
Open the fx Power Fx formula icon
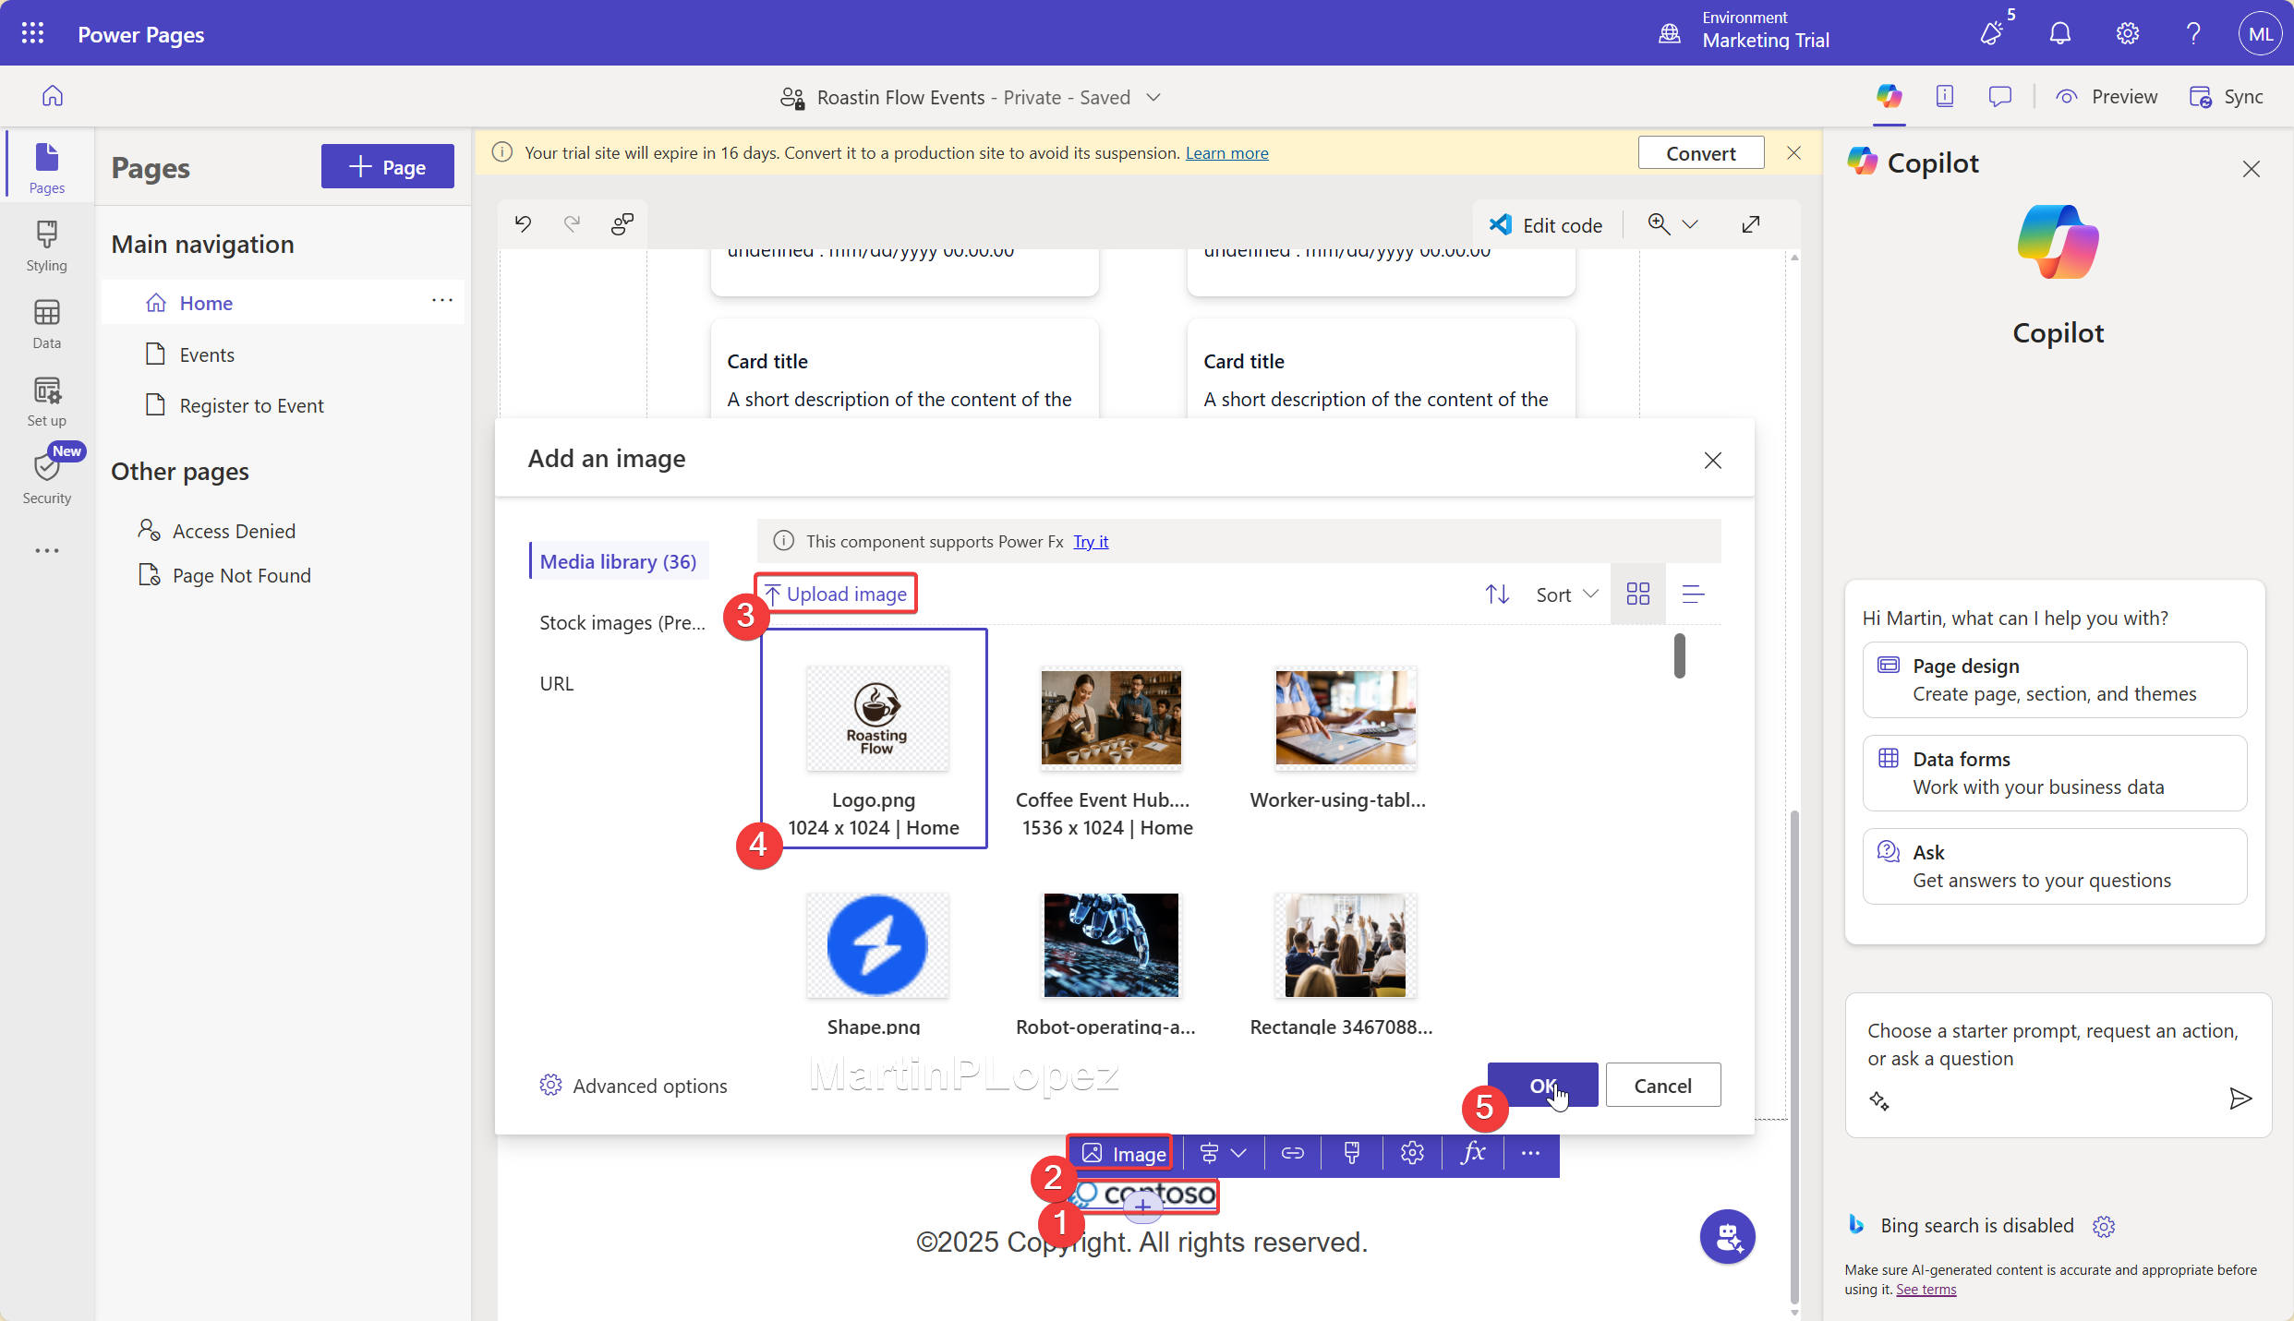[x=1473, y=1152]
